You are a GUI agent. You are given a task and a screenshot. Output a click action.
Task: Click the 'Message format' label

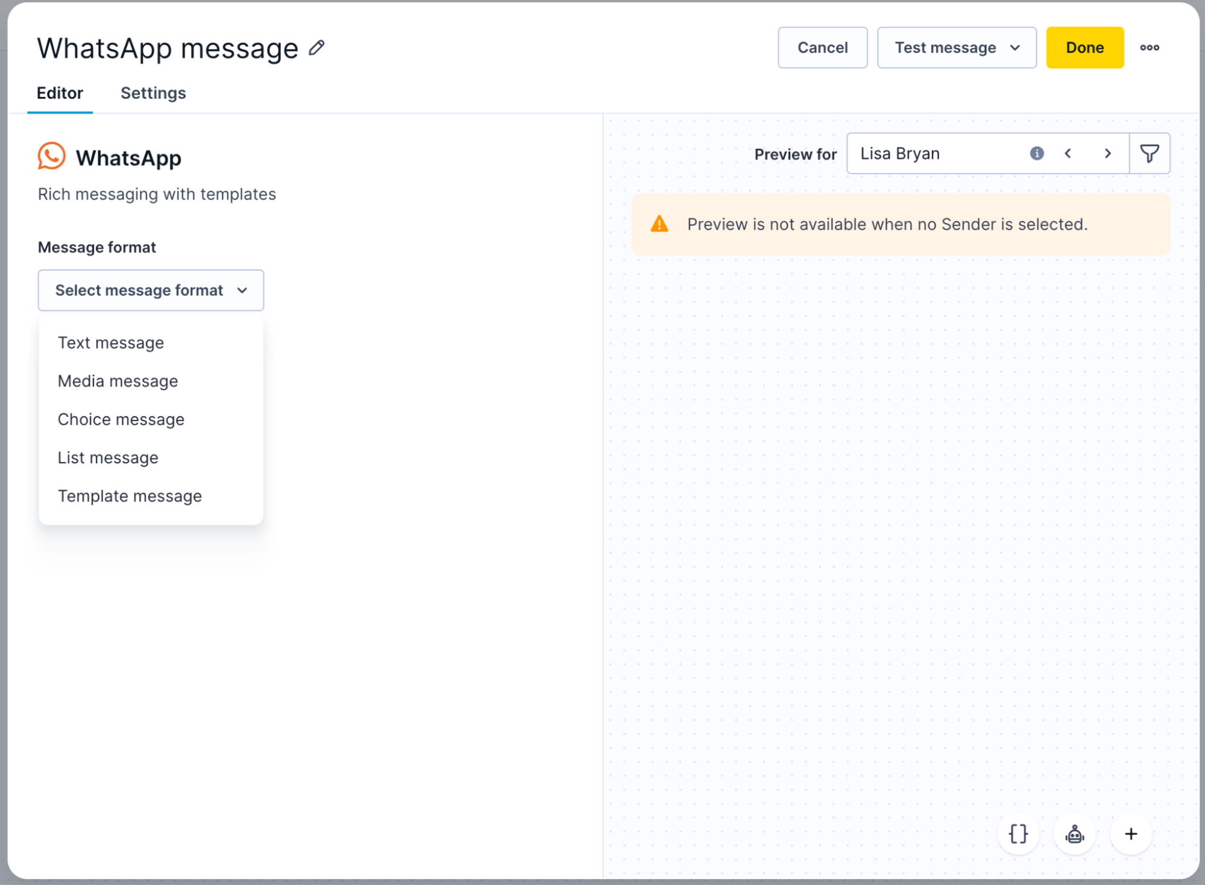coord(97,248)
